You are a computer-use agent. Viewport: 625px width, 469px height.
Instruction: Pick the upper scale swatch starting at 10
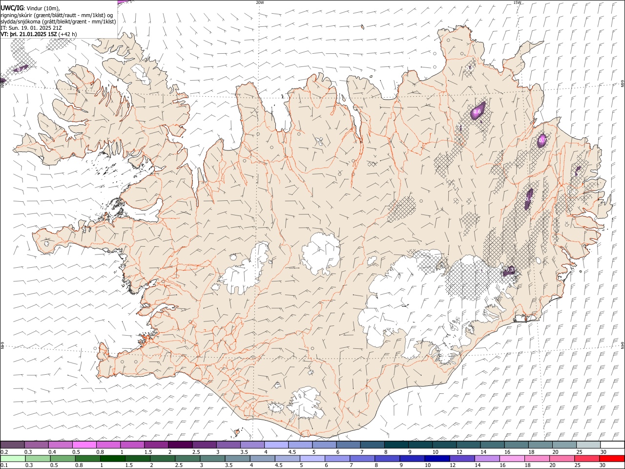[444, 445]
